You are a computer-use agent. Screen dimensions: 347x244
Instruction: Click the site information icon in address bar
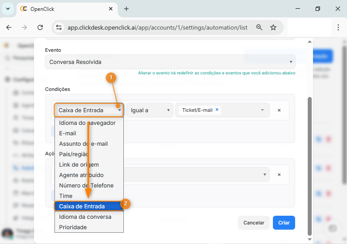click(x=59, y=27)
